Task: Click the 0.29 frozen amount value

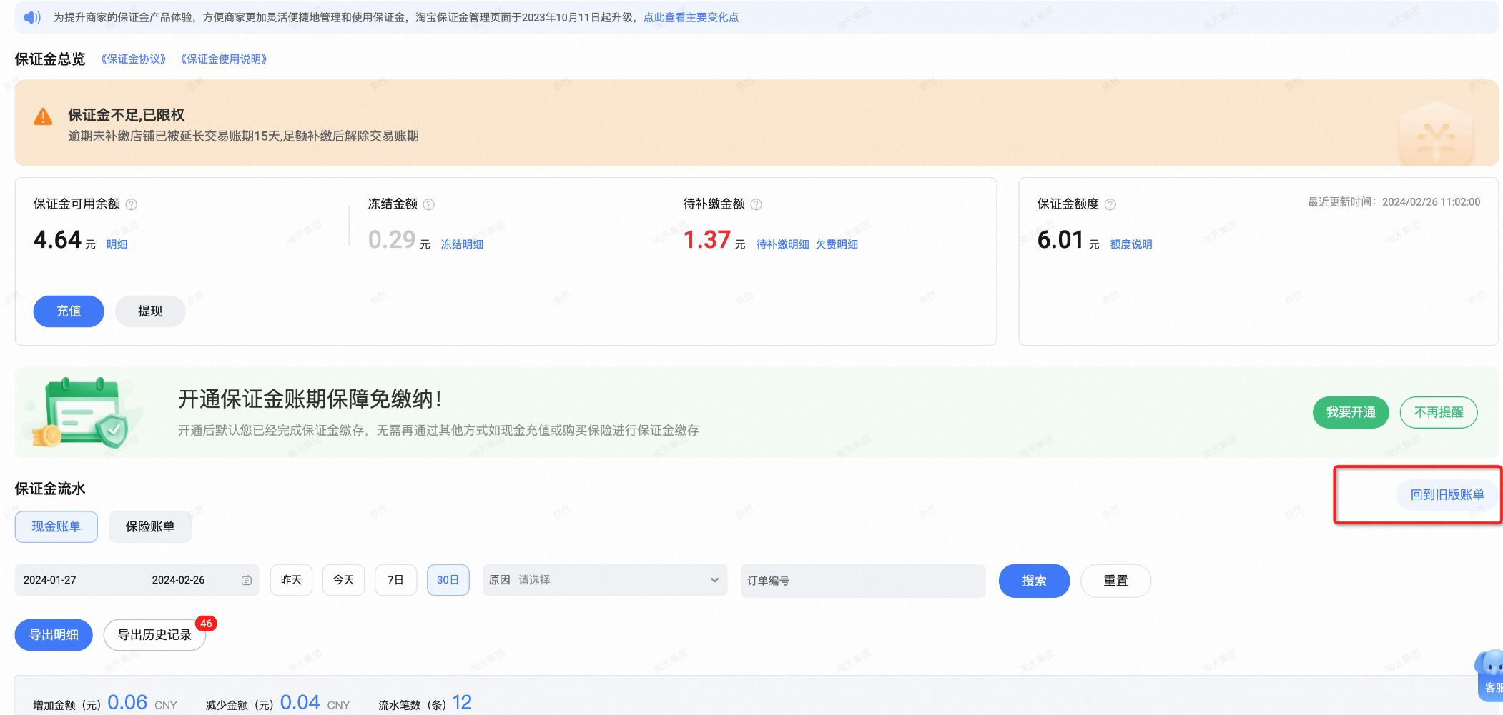Action: point(392,240)
